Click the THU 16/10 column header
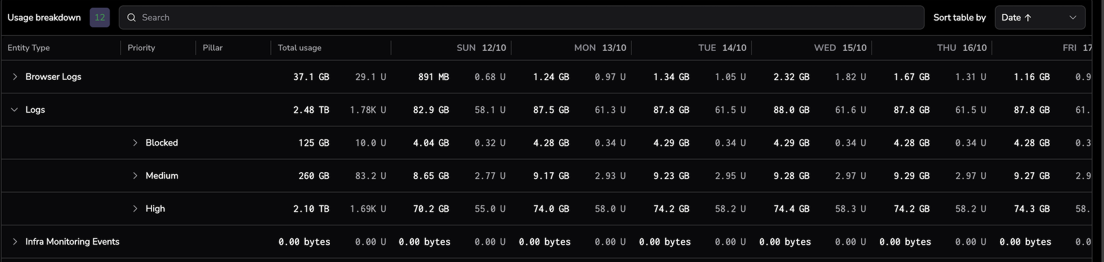 point(961,48)
